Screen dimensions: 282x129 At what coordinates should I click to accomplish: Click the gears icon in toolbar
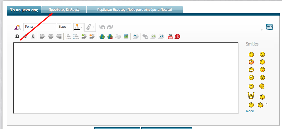click(x=145, y=36)
